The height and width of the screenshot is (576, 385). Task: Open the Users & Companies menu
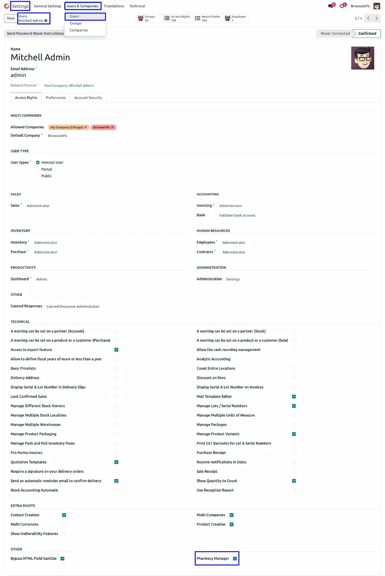click(83, 6)
